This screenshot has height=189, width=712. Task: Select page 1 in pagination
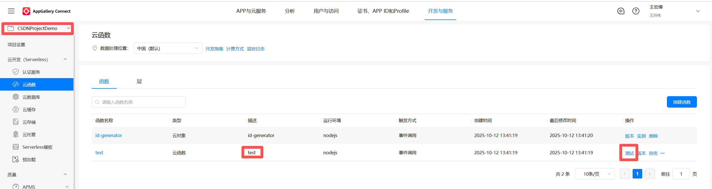637,174
